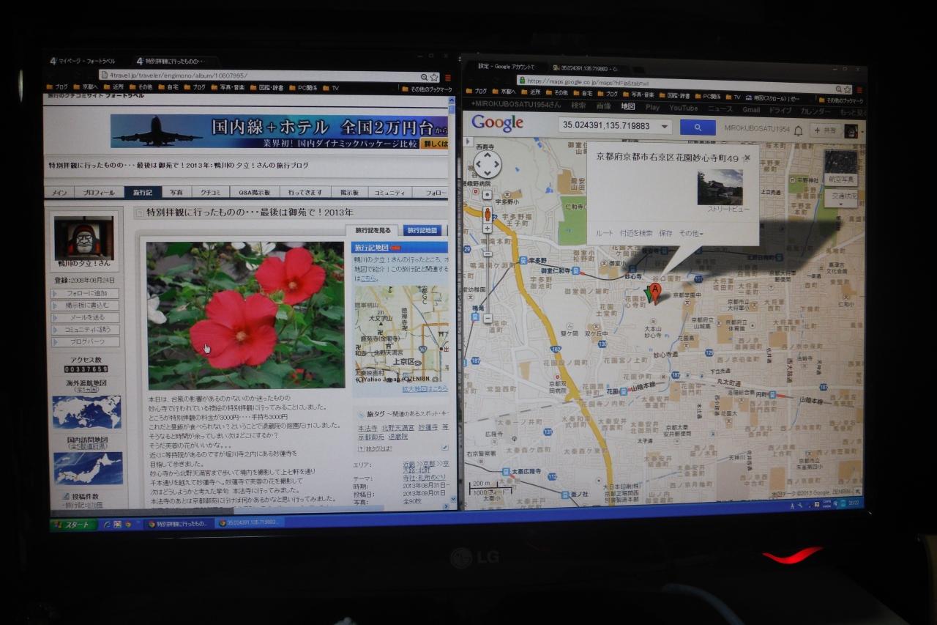
Task: Click the map zoom out minus button
Action: 488,319
